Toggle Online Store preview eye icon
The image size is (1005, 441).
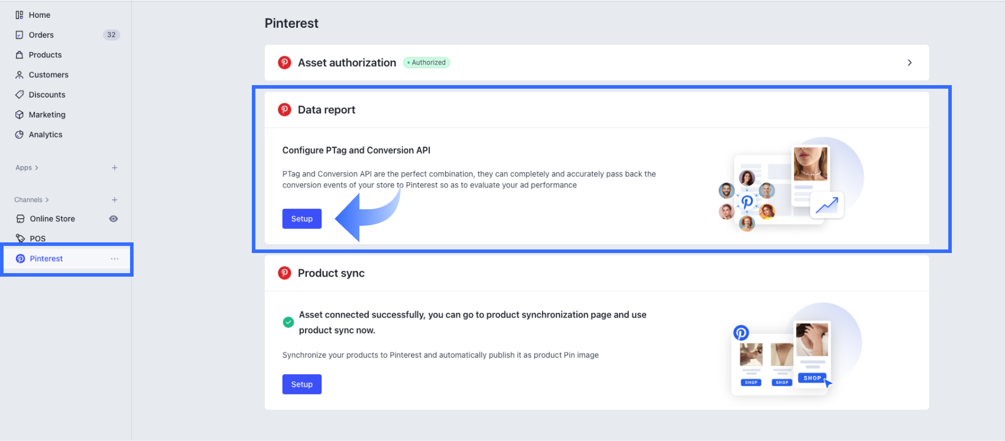(x=114, y=219)
